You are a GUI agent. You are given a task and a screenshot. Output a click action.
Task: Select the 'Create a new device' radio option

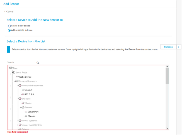9,26
